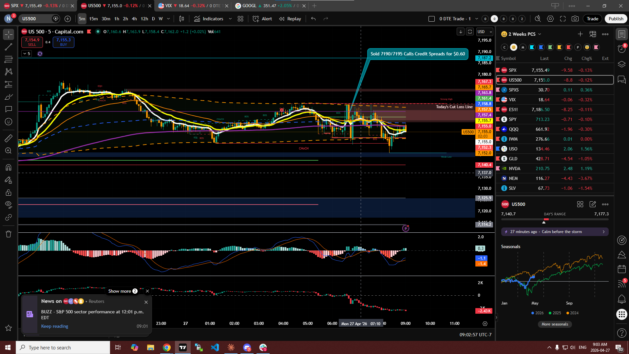629x354 pixels.
Task: Toggle lock all drawings tool
Action: (9, 192)
